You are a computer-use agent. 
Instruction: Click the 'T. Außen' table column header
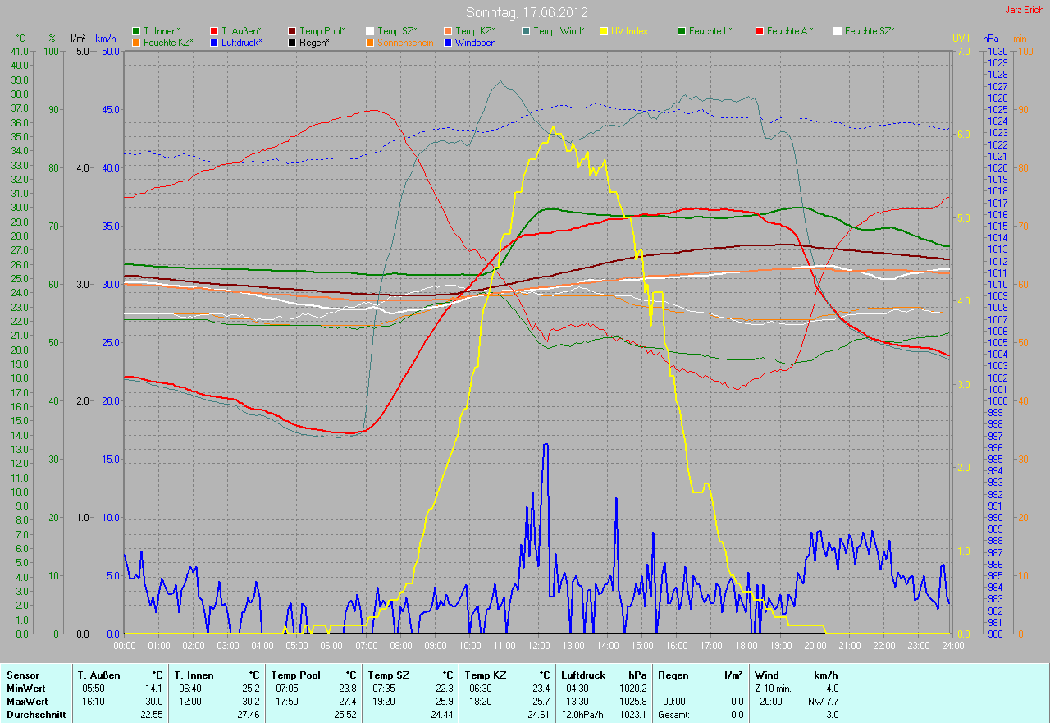[98, 675]
